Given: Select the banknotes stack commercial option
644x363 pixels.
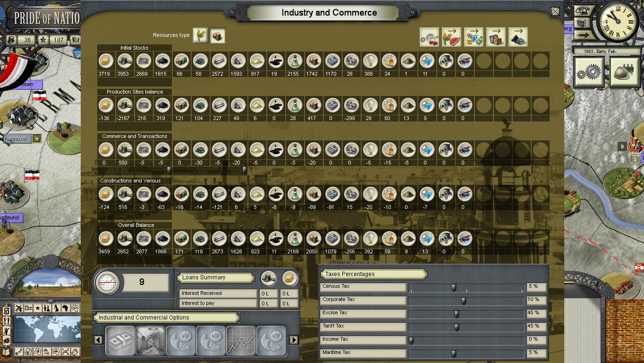Looking at the screenshot, I should 120,340.
